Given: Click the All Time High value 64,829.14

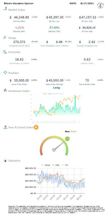Looking at the screenshot, I should 89,28.
